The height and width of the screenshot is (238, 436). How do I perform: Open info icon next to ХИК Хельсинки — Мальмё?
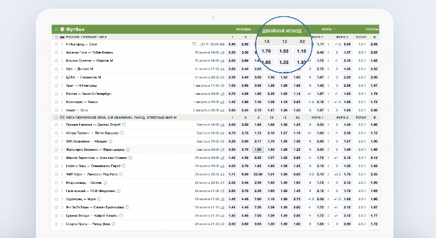coord(110,141)
